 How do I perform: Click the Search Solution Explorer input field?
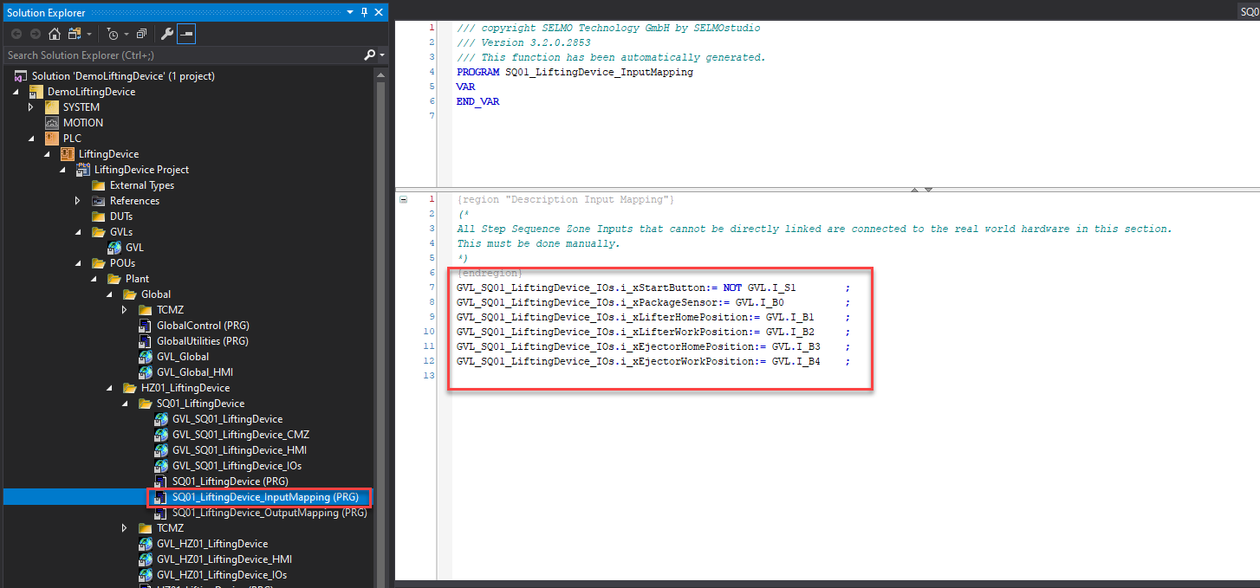pyautogui.click(x=182, y=55)
